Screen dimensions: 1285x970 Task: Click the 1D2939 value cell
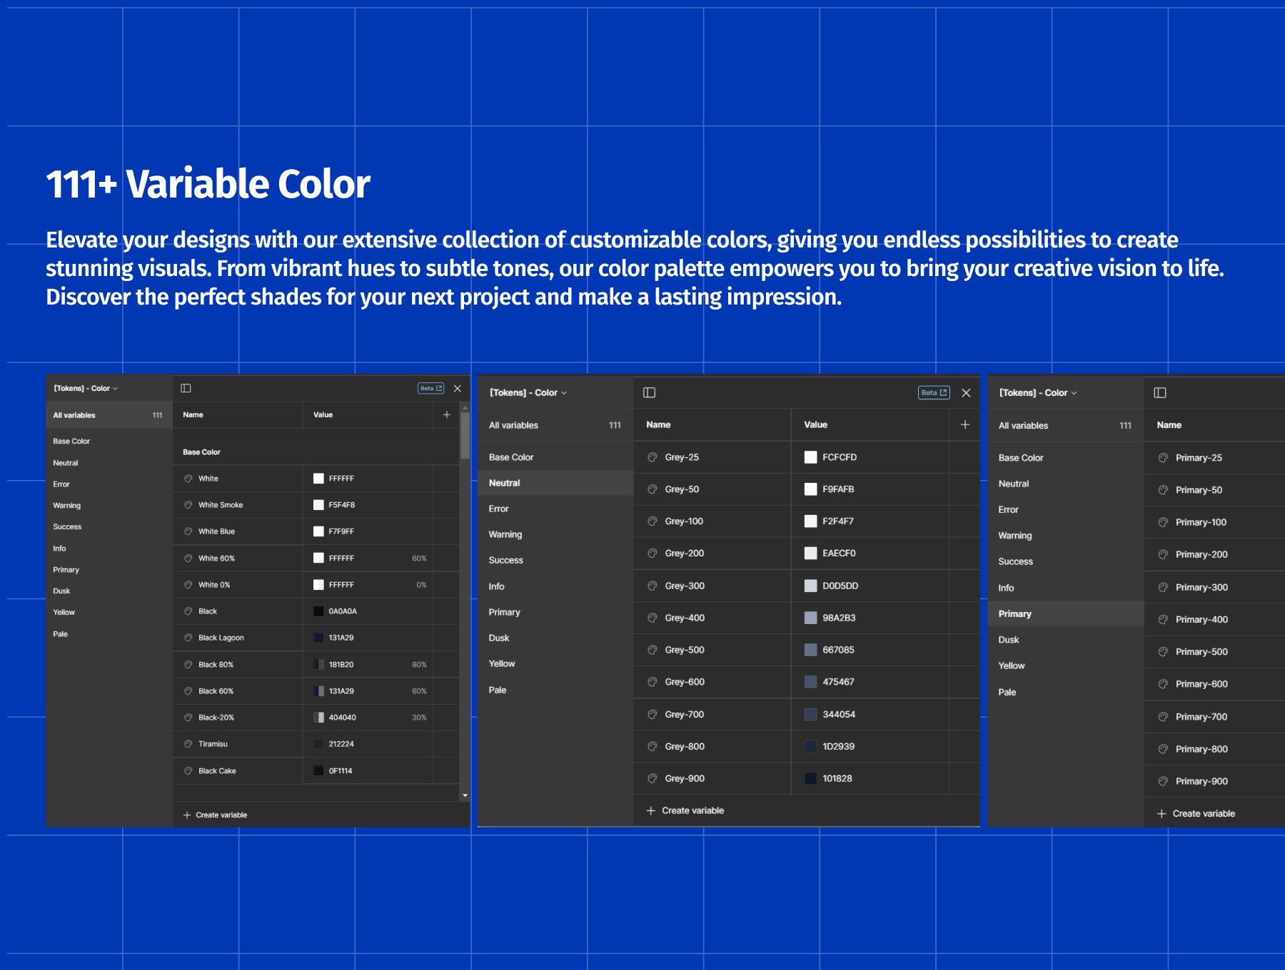(870, 746)
